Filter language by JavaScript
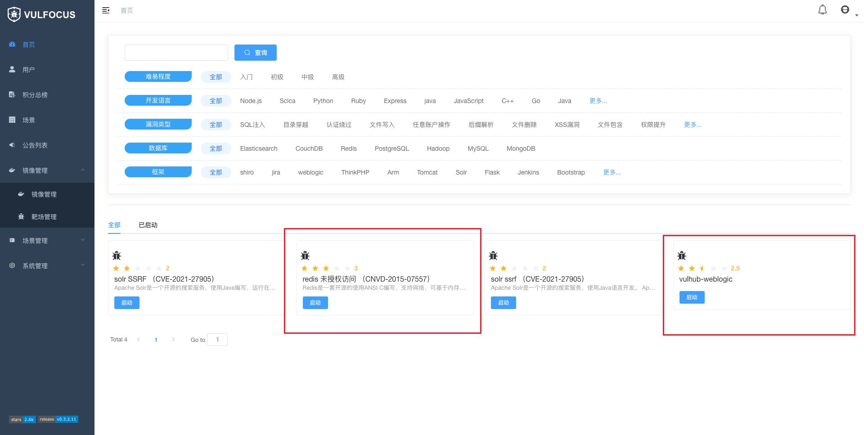The height and width of the screenshot is (435, 864). click(x=468, y=101)
